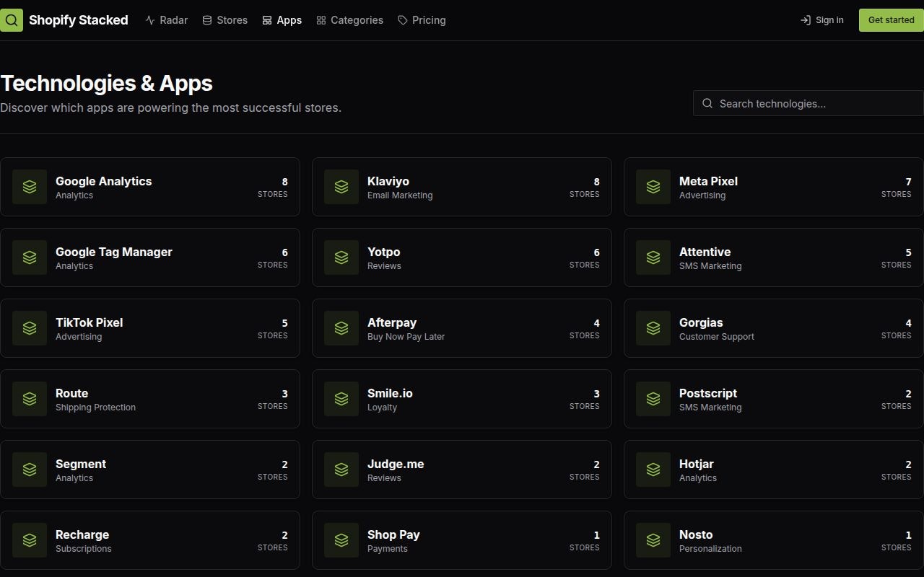Click the Route stack icon
The width and height of the screenshot is (924, 577).
(x=30, y=399)
